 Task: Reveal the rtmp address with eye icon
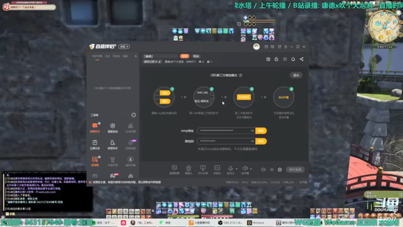pos(252,131)
